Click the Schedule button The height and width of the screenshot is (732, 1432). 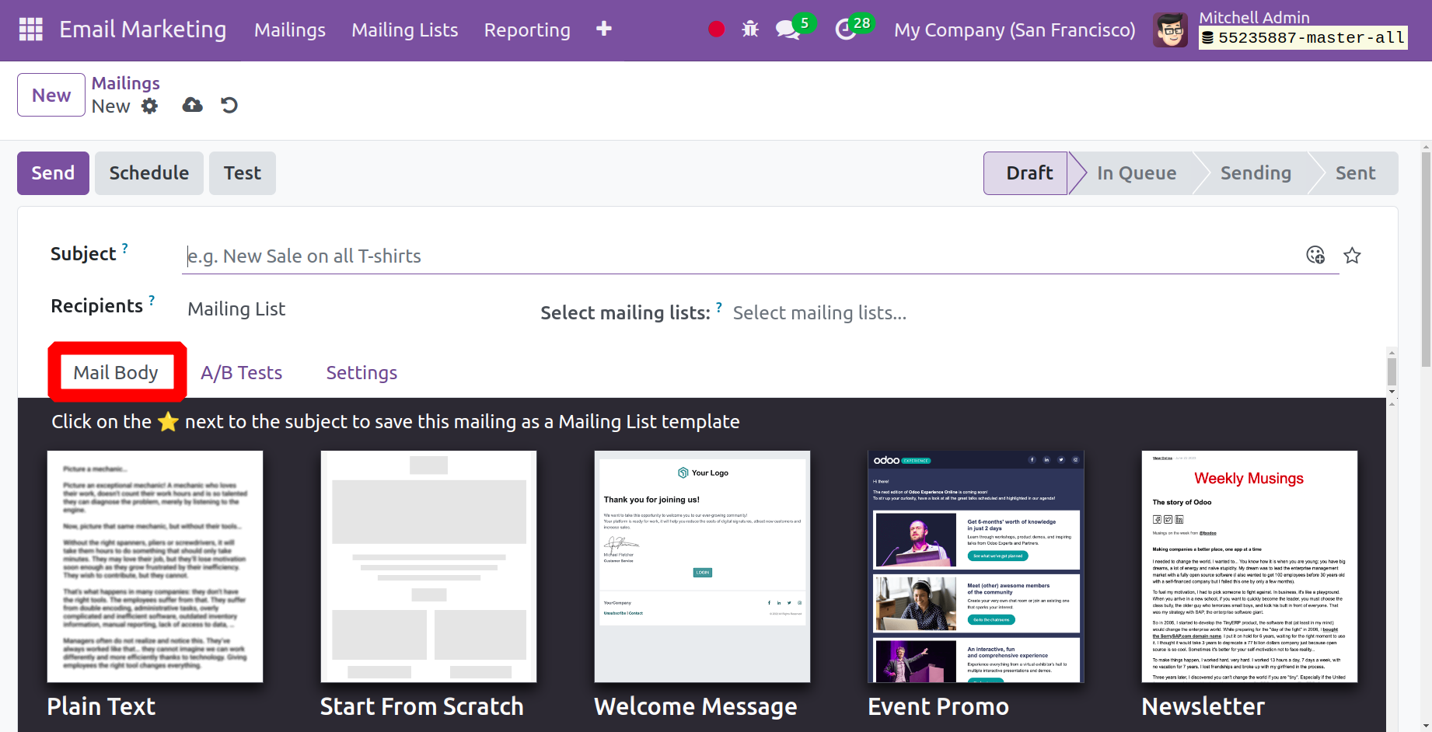point(148,173)
